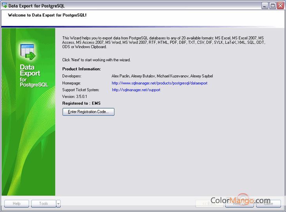This screenshot has width=286, height=212.
Task: Expand the Tools dropdown arrow
Action: click(x=58, y=204)
